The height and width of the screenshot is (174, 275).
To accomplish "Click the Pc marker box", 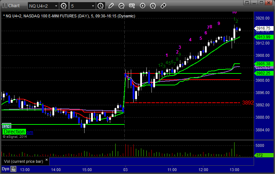I will pyautogui.click(x=7, y=126).
